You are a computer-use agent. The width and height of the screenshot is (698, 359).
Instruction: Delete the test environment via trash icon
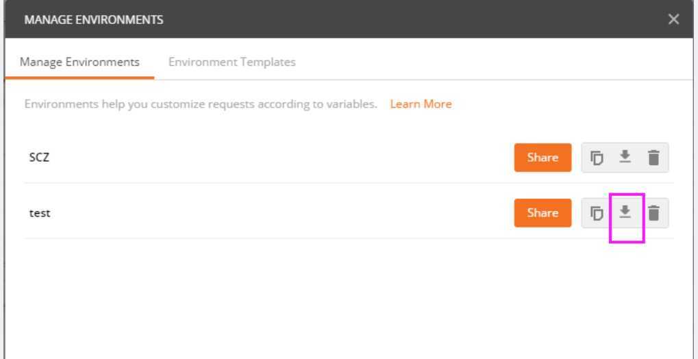click(653, 213)
